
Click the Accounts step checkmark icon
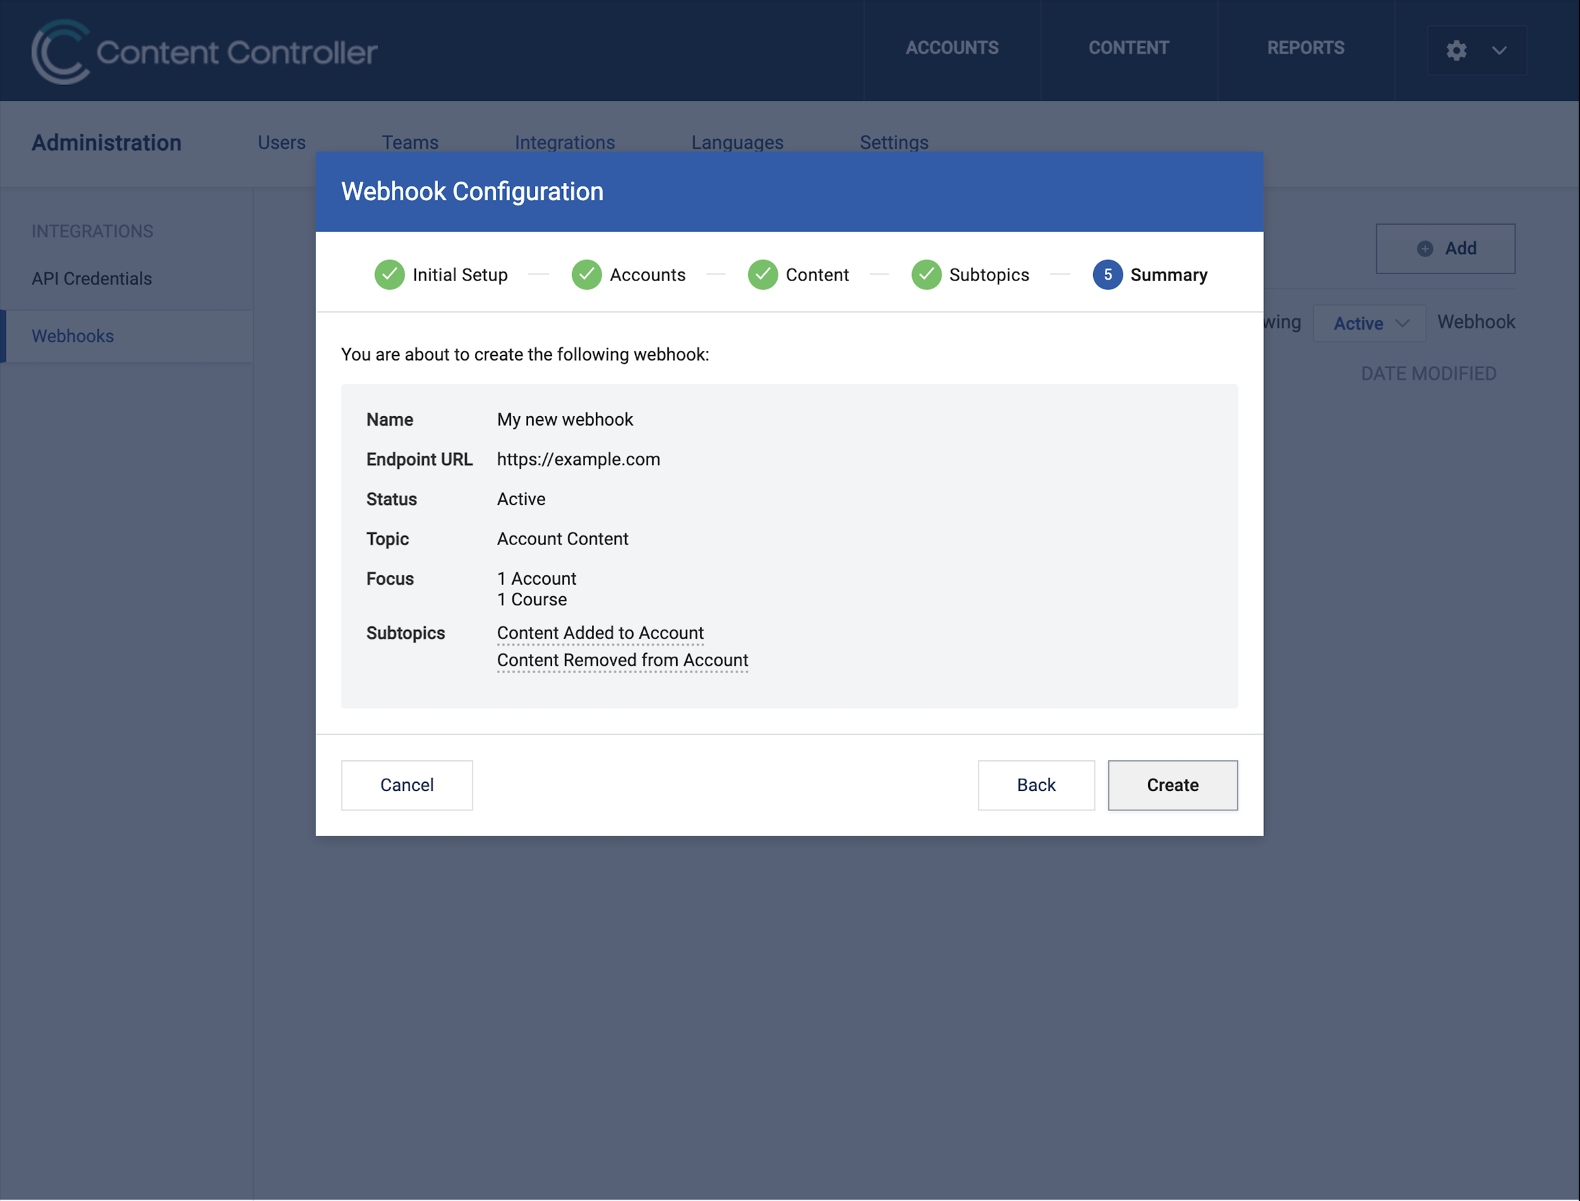click(586, 274)
